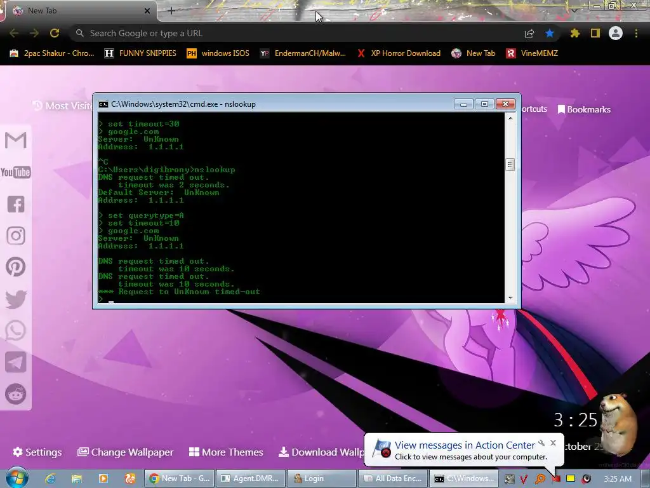Open the Reddit sidebar shortcut
The height and width of the screenshot is (488, 650).
[16, 394]
